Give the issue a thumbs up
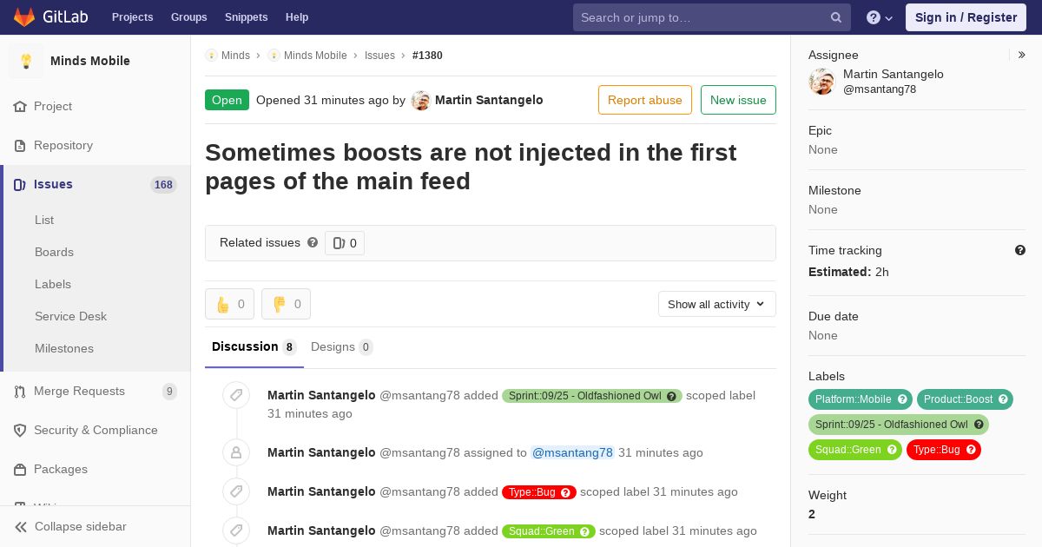Viewport: 1042px width, 547px height. (229, 304)
